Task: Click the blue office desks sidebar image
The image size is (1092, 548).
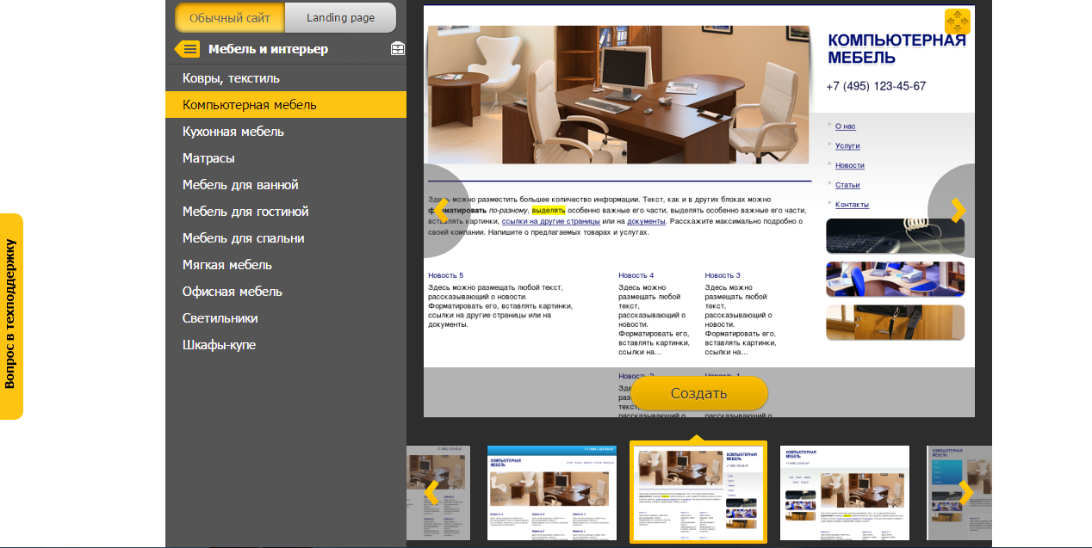Action: tap(895, 279)
